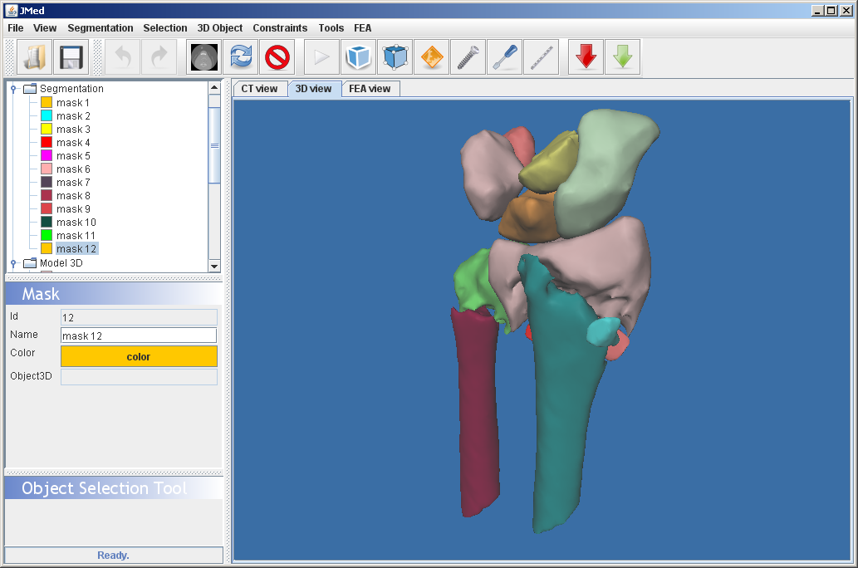Click the red down arrow icon
Image resolution: width=858 pixels, height=568 pixels.
(586, 57)
